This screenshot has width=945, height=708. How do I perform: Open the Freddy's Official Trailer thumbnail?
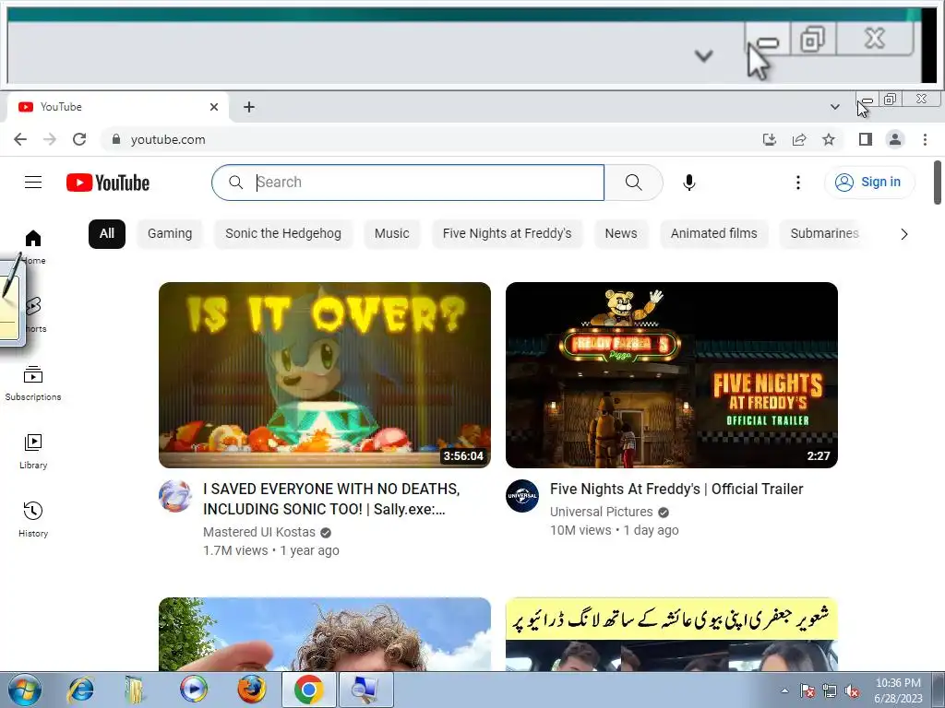click(672, 375)
